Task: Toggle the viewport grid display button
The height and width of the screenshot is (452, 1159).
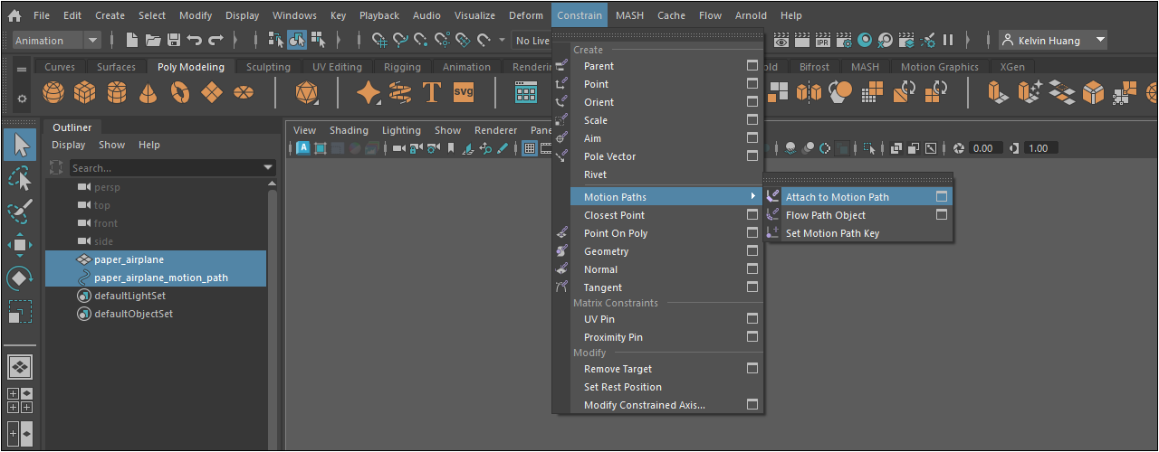Action: [x=530, y=148]
